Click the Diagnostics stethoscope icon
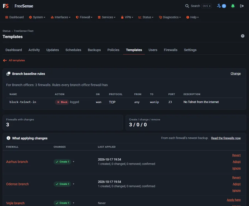Viewport: 249px width, 206px height. pos(160,17)
